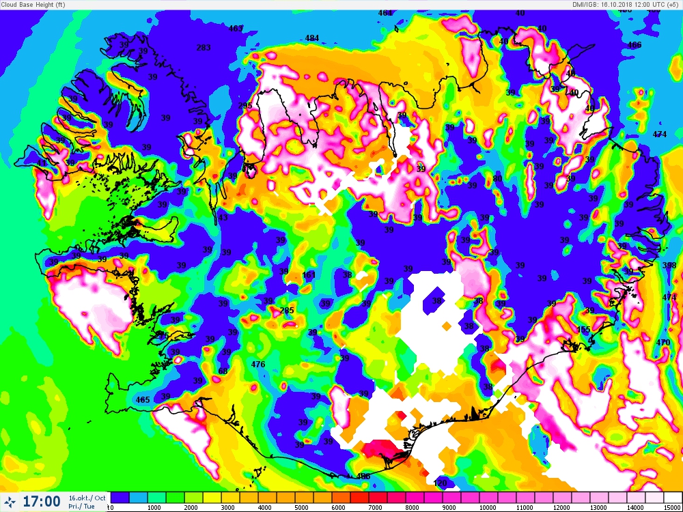Viewport: 683px width, 512px height.
Task: Click the 13000 legend tick label
Action: tap(598, 508)
